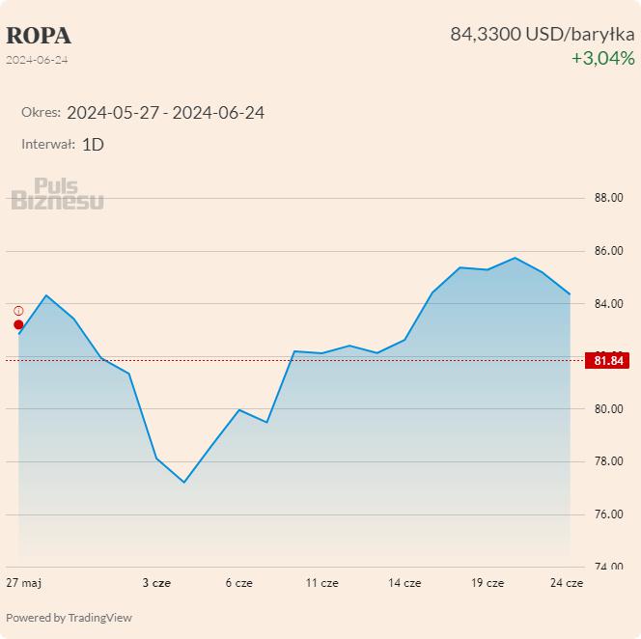Click the 76.00 price axis label
The height and width of the screenshot is (639, 641).
point(608,514)
